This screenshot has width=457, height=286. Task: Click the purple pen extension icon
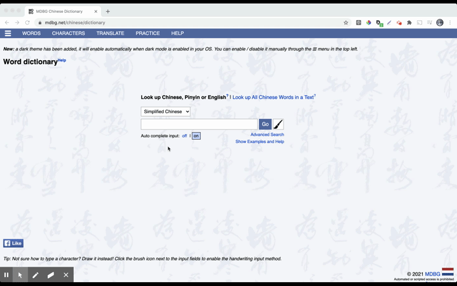[389, 23]
